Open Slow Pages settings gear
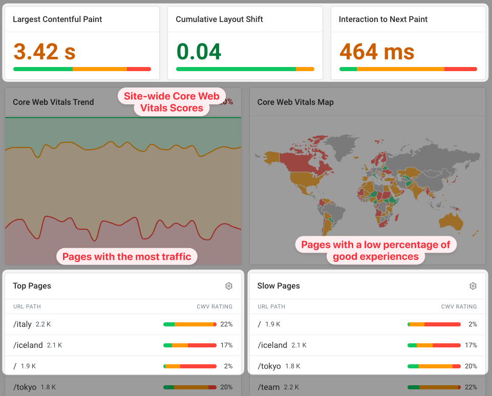This screenshot has width=492, height=396. click(x=473, y=286)
